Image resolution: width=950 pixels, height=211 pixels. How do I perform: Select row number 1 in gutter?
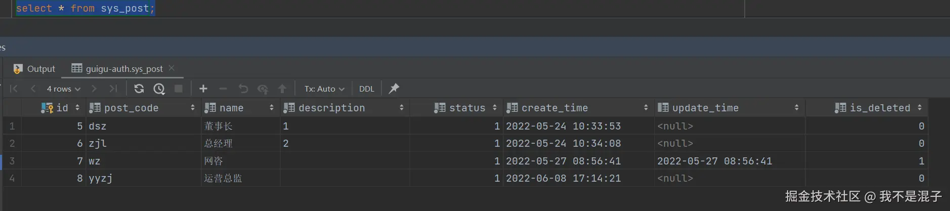point(12,126)
